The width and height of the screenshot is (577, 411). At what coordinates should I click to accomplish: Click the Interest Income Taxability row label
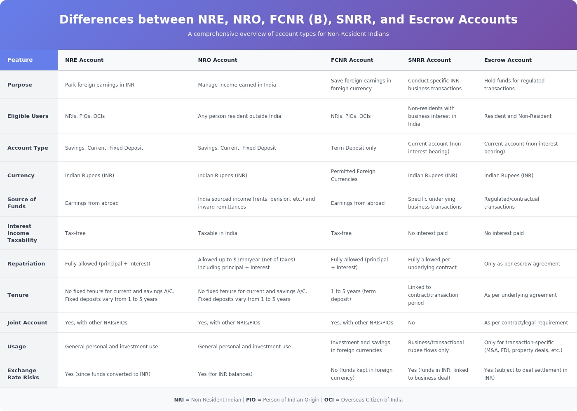tap(22, 233)
